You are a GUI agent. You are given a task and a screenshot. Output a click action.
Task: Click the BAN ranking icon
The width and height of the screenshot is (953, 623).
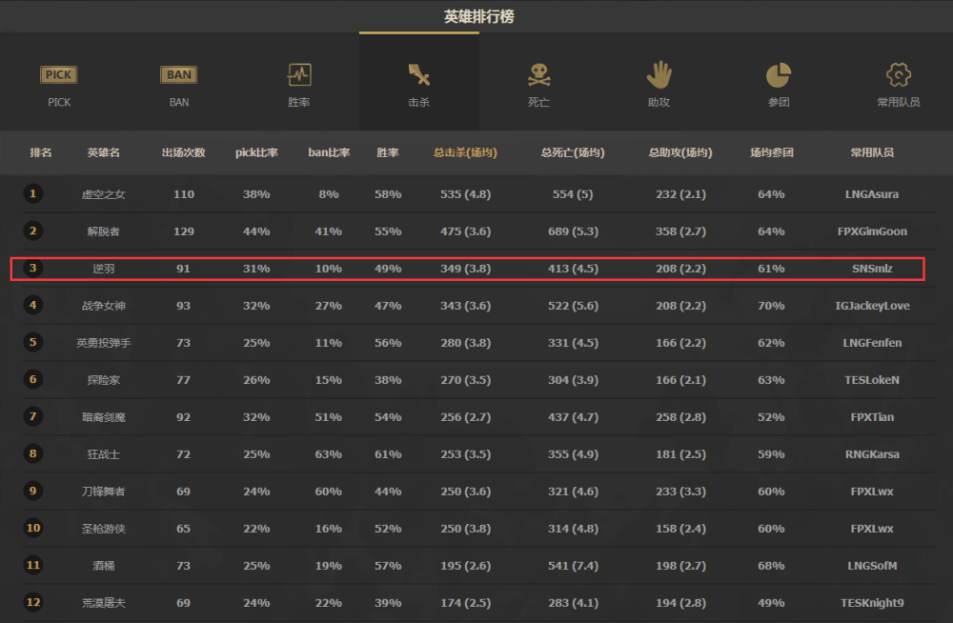point(179,74)
